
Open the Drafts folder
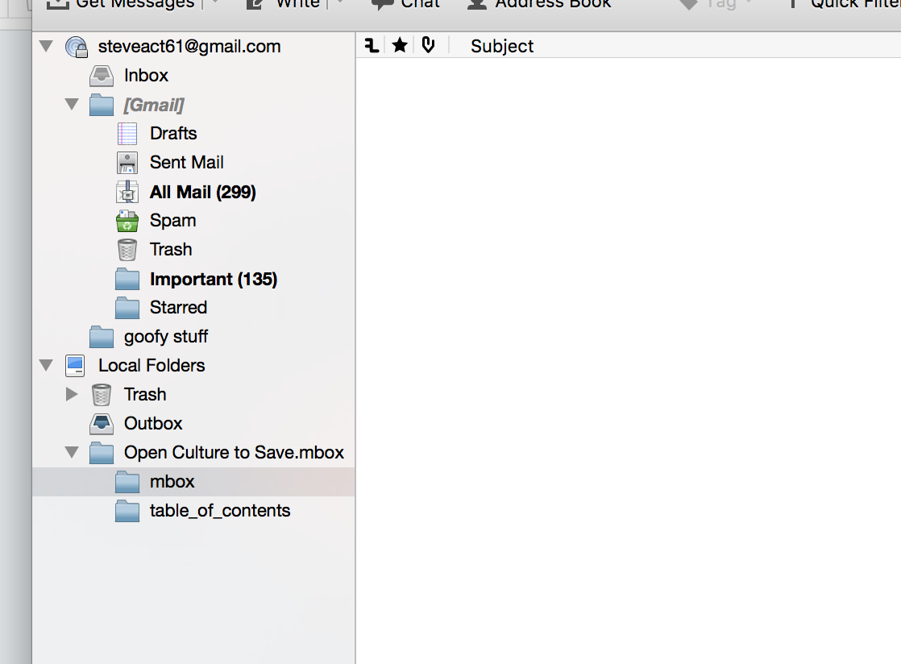tap(172, 134)
